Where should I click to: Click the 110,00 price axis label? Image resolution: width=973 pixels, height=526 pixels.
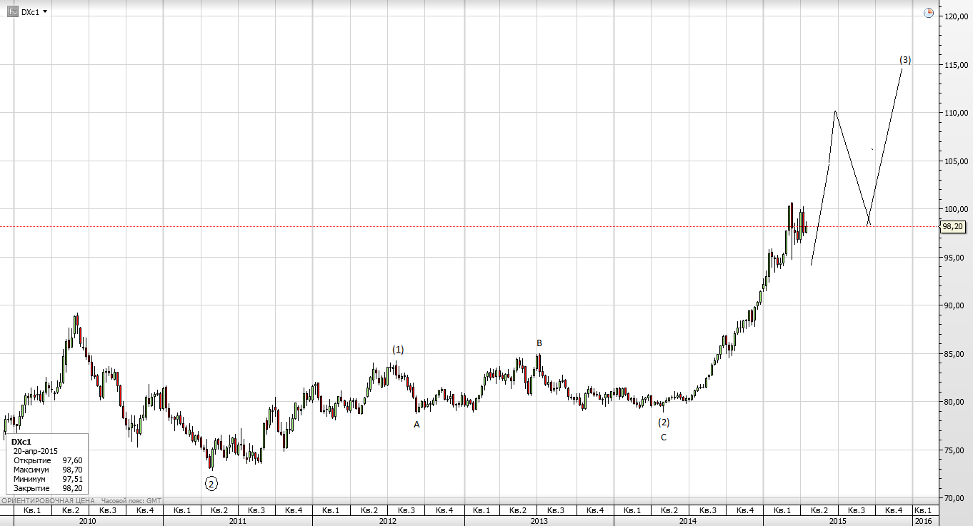click(x=956, y=113)
